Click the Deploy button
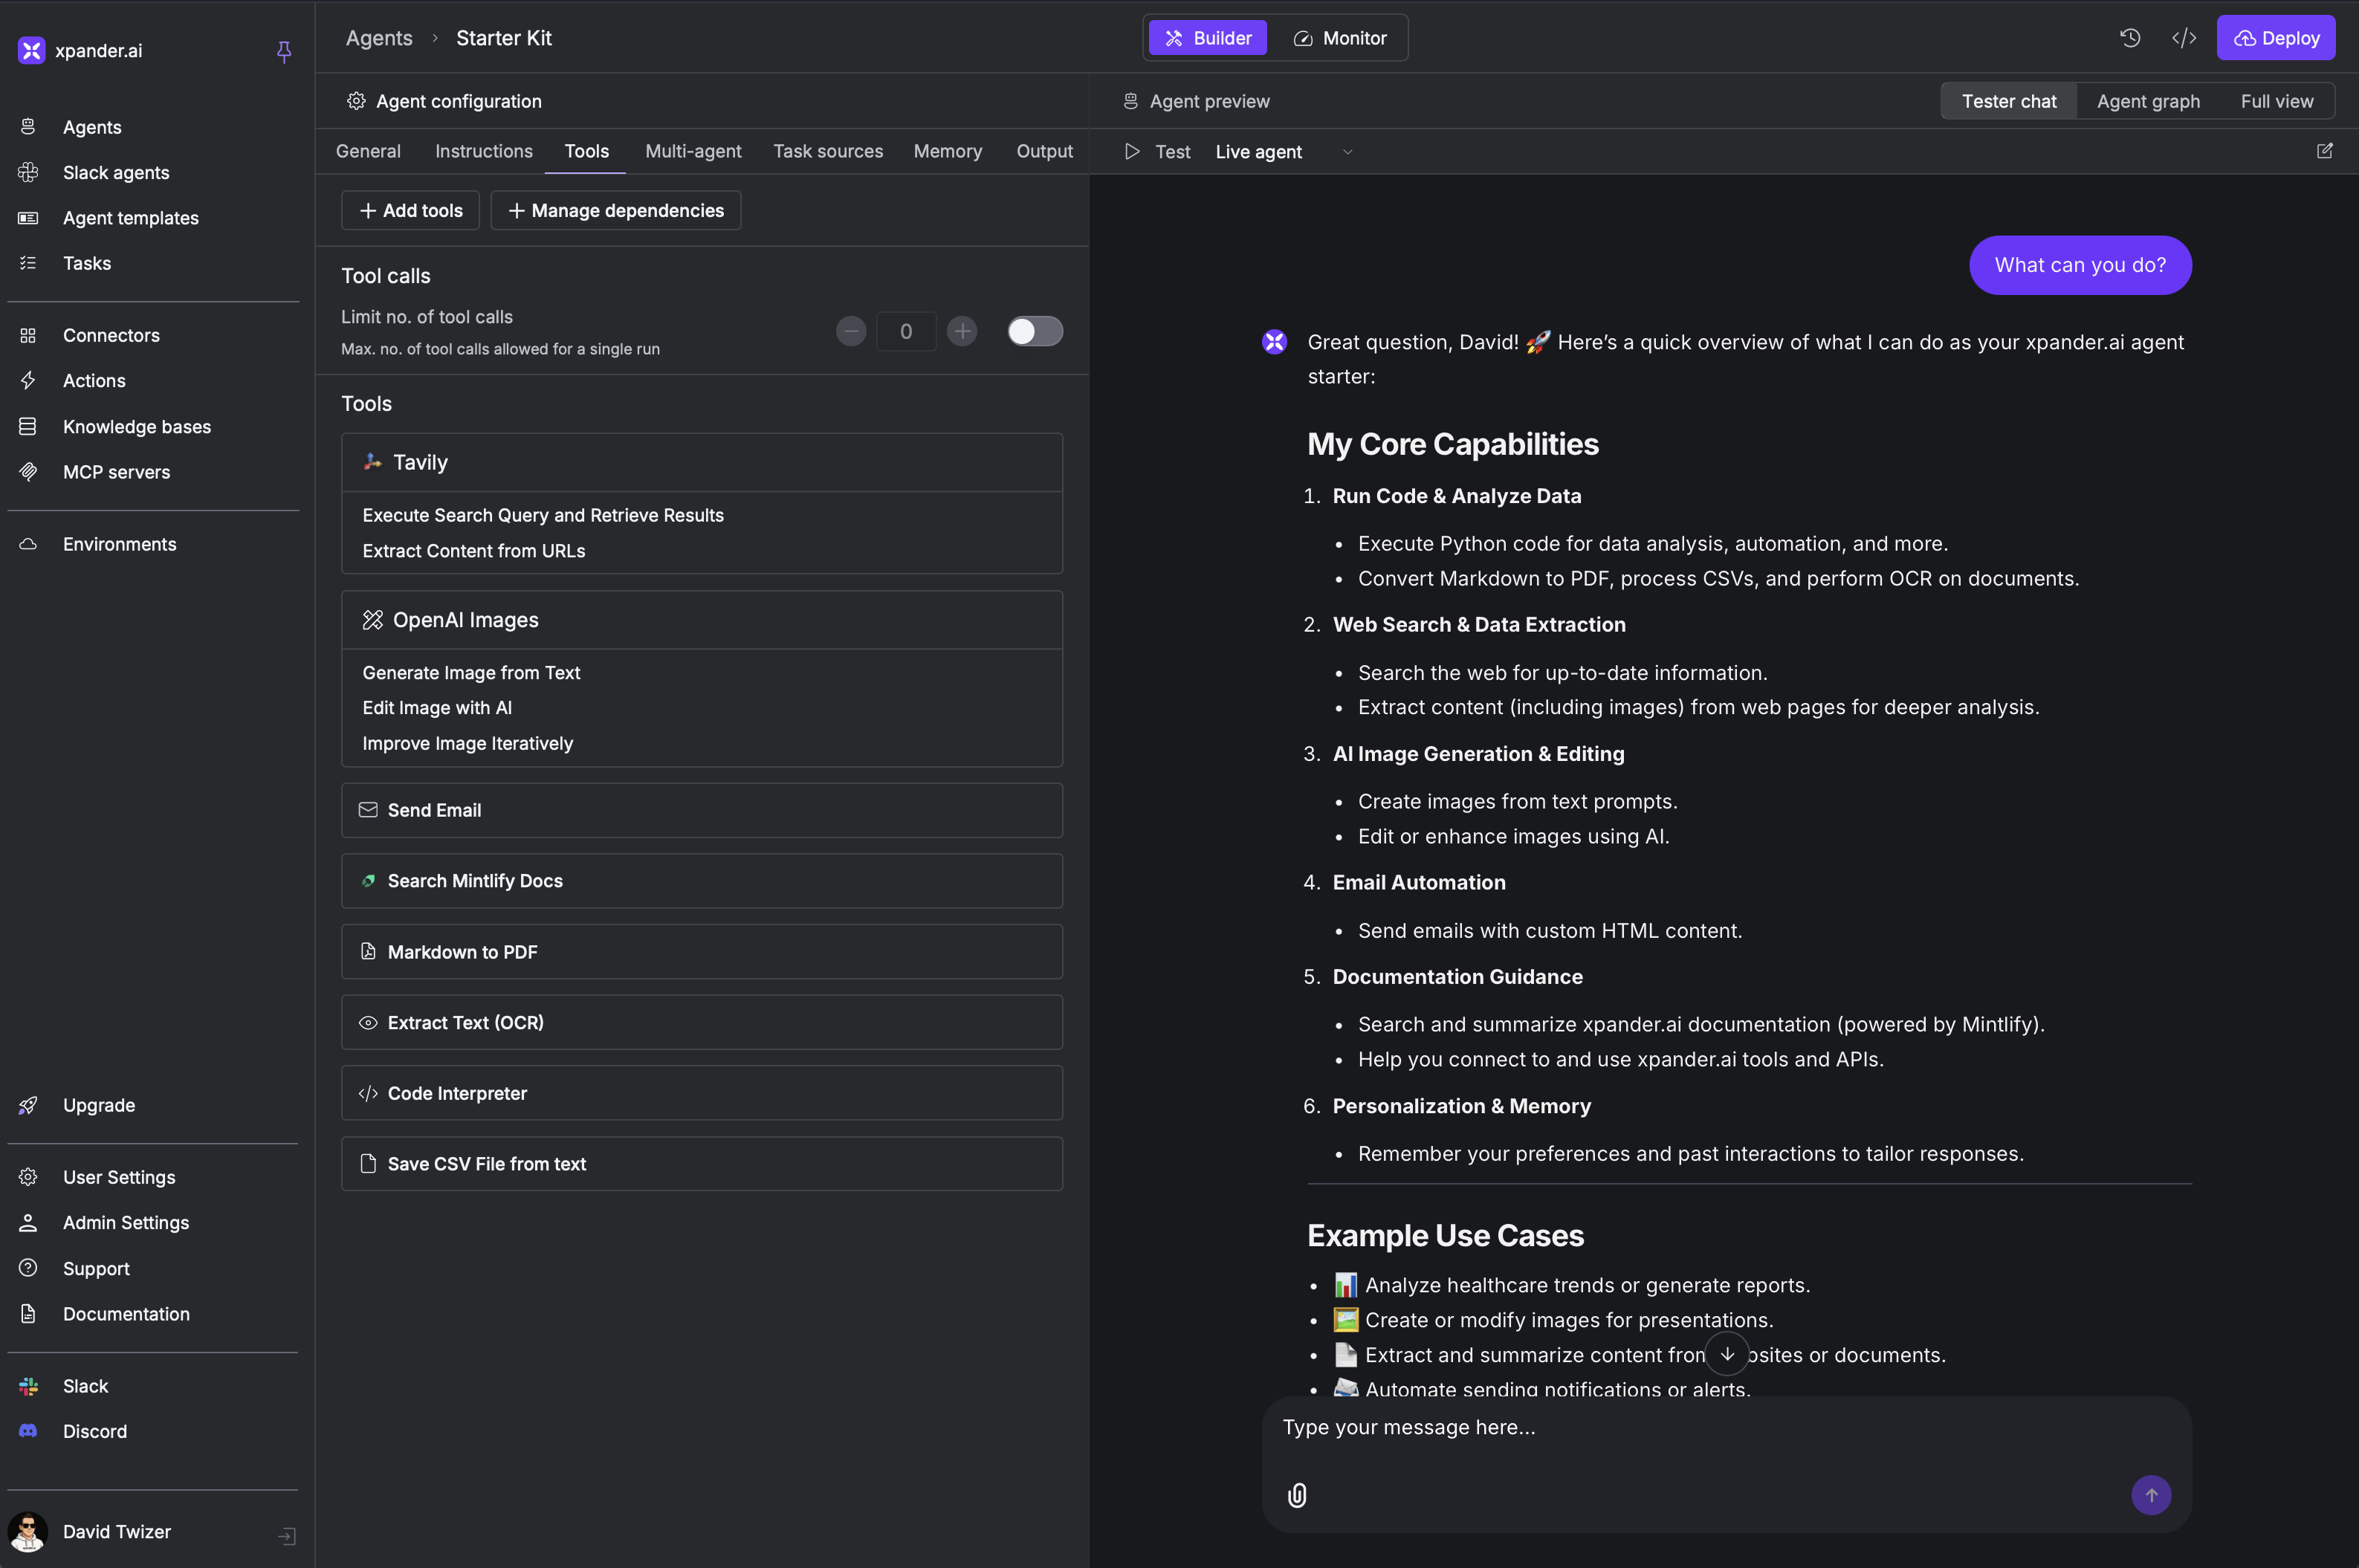 [2275, 38]
